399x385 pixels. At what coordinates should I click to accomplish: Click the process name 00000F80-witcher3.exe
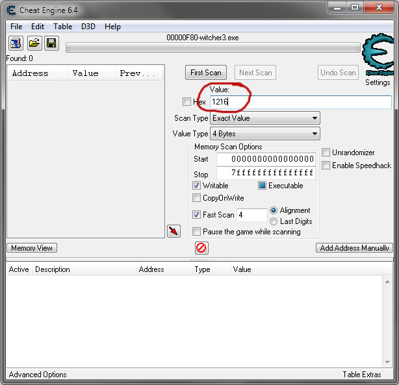point(203,38)
